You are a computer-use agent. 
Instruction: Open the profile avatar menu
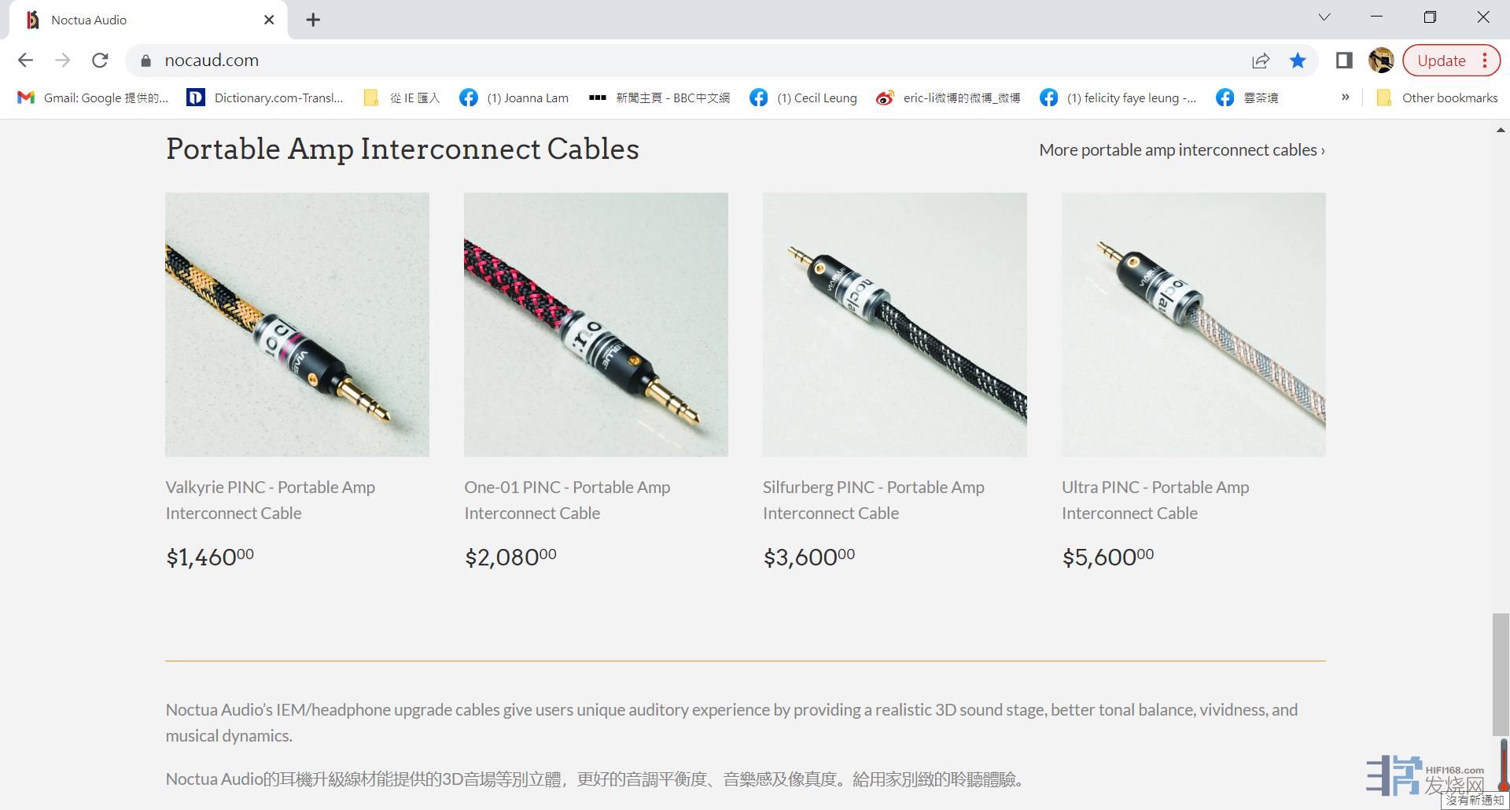(1381, 61)
